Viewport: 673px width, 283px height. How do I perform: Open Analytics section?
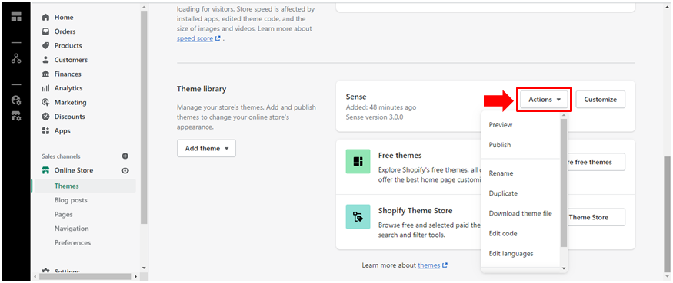pyautogui.click(x=68, y=88)
